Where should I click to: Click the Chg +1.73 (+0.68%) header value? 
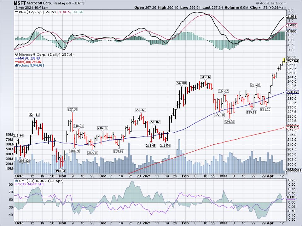tap(267, 8)
